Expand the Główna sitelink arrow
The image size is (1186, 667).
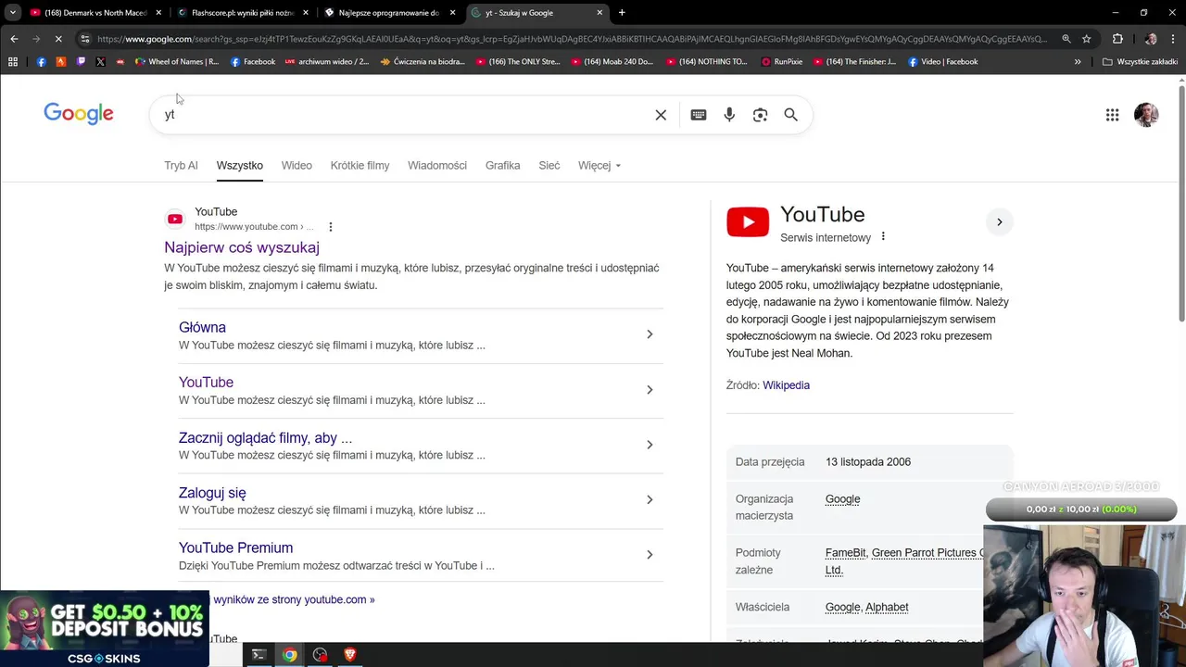[x=650, y=334]
